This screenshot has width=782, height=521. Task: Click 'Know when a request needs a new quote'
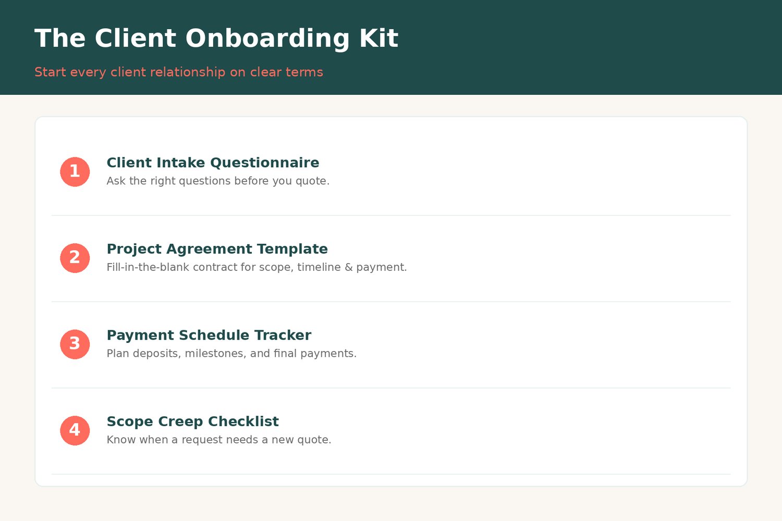pos(219,440)
